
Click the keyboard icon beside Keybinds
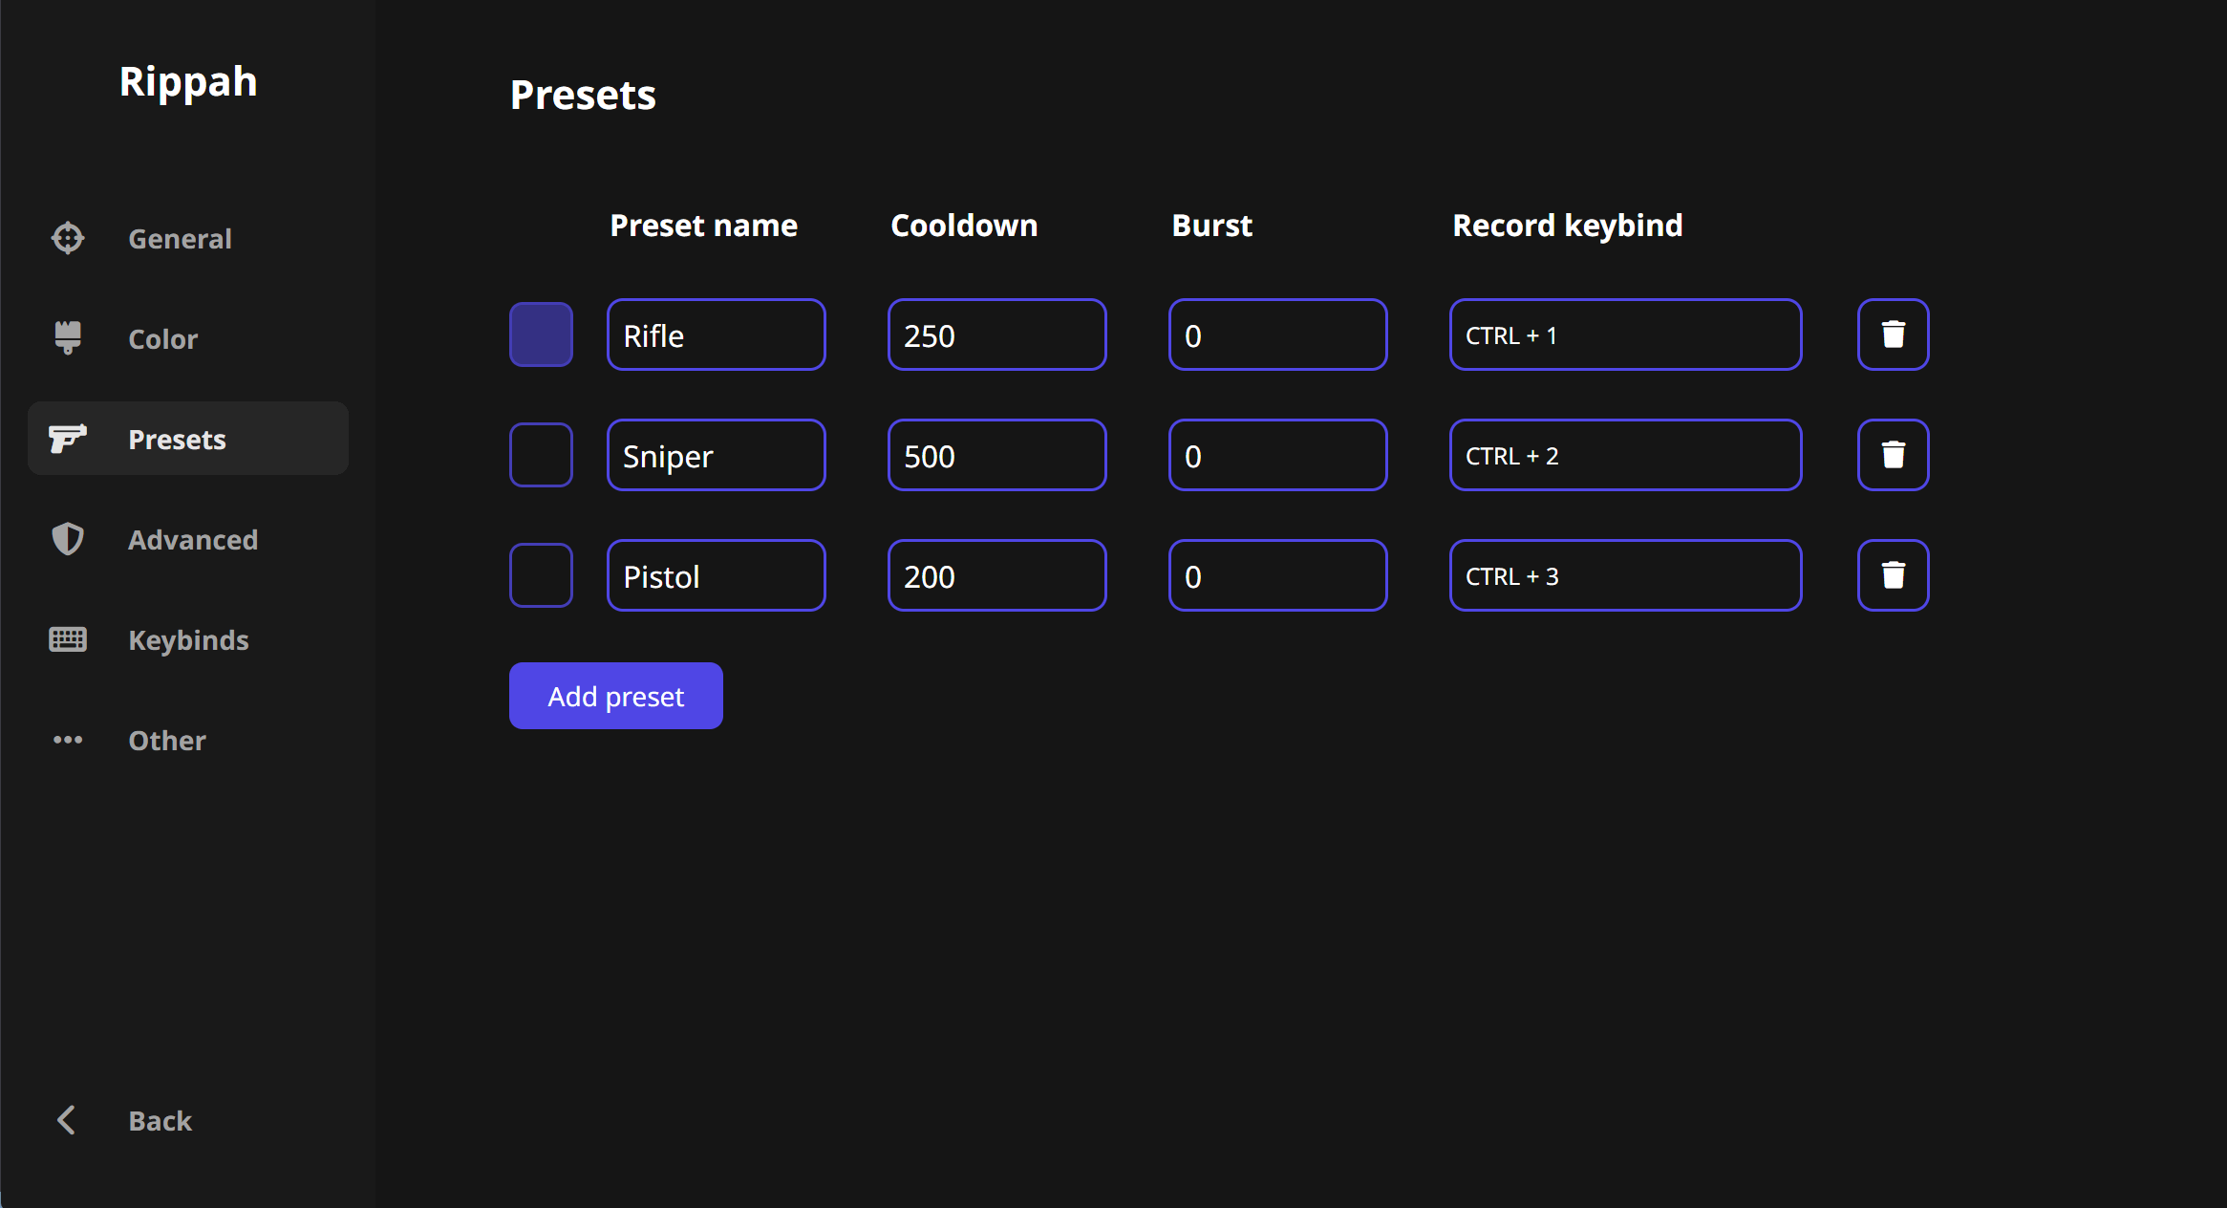point(68,639)
